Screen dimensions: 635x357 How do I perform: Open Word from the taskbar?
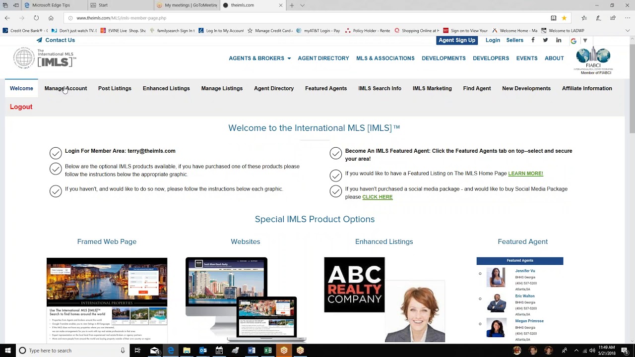[252, 351]
